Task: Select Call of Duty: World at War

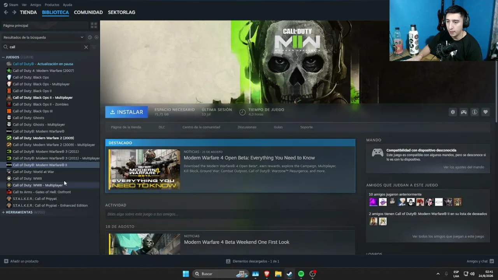Action: (33, 172)
